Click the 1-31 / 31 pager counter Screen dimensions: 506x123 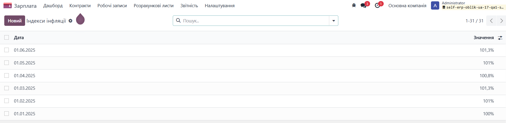[x=474, y=21]
